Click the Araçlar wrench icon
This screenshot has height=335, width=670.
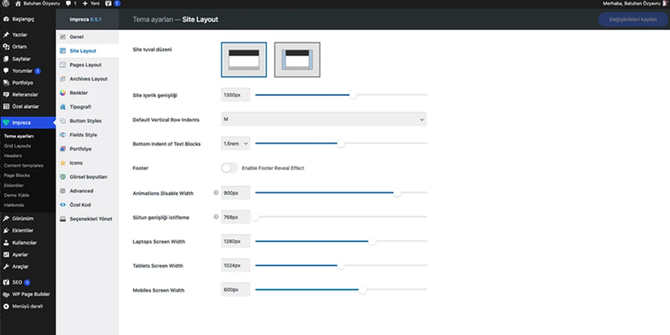coord(6,267)
